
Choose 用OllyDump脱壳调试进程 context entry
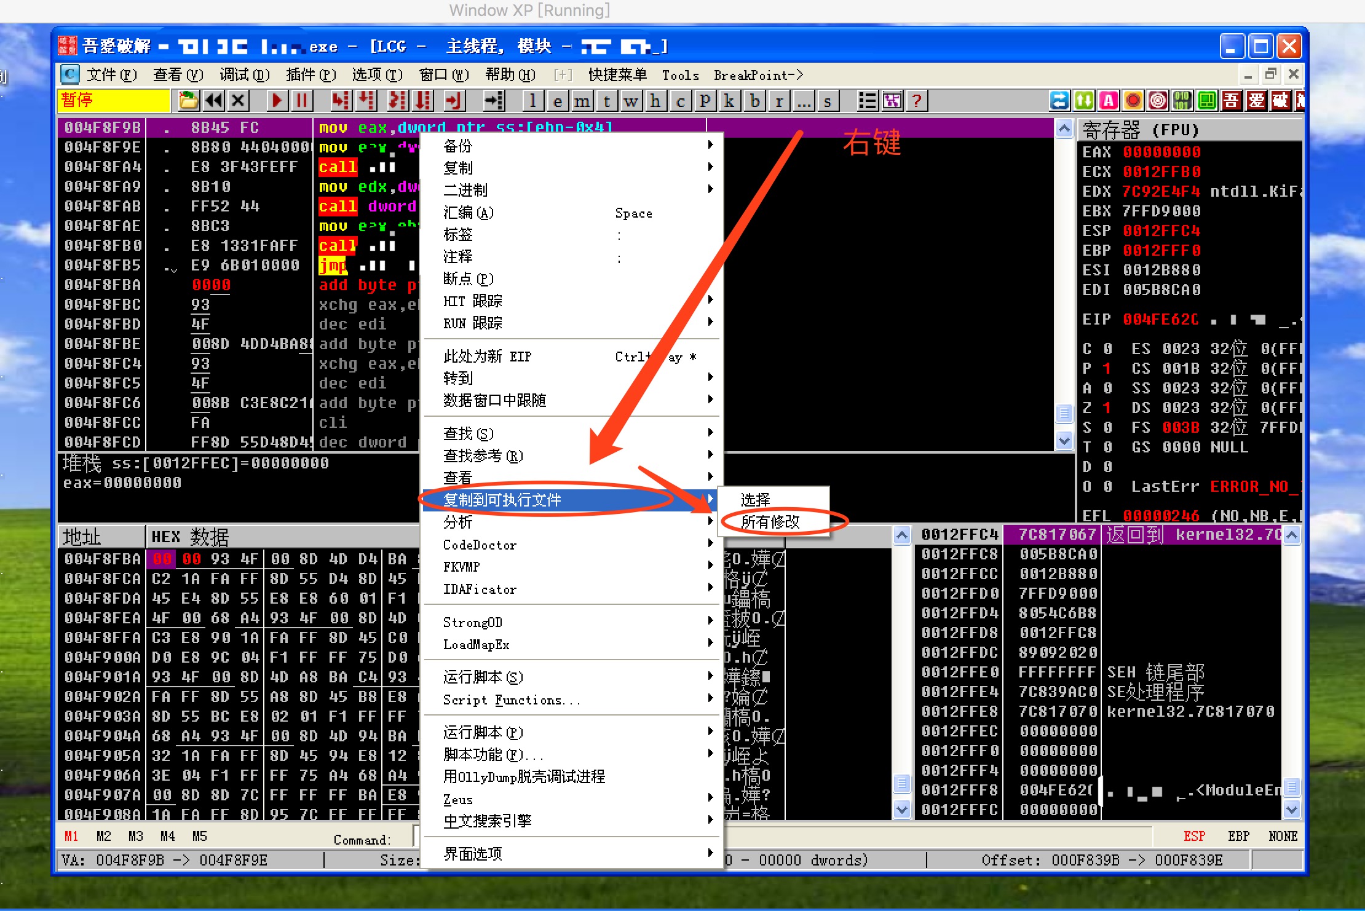click(572, 776)
